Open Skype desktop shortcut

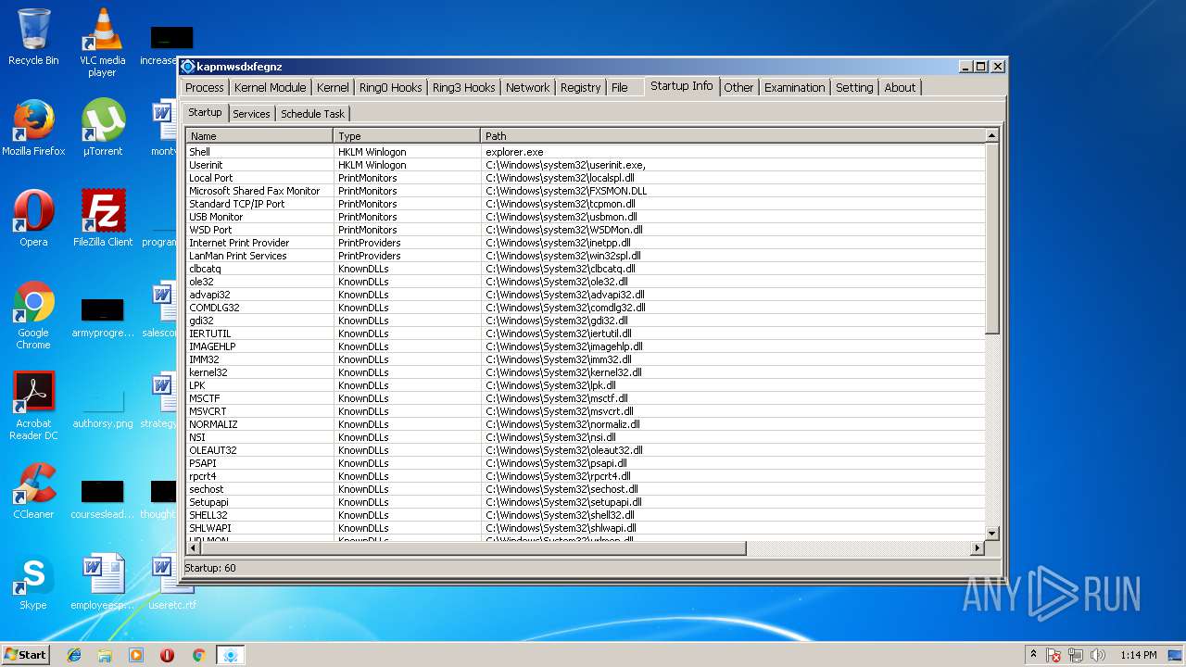[x=33, y=582]
